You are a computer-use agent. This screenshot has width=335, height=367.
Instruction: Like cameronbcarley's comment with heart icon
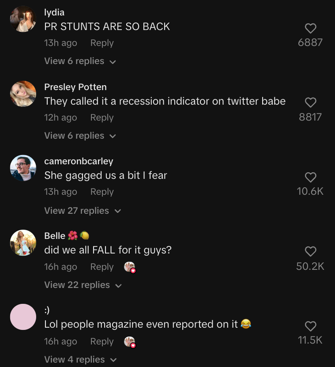(310, 178)
